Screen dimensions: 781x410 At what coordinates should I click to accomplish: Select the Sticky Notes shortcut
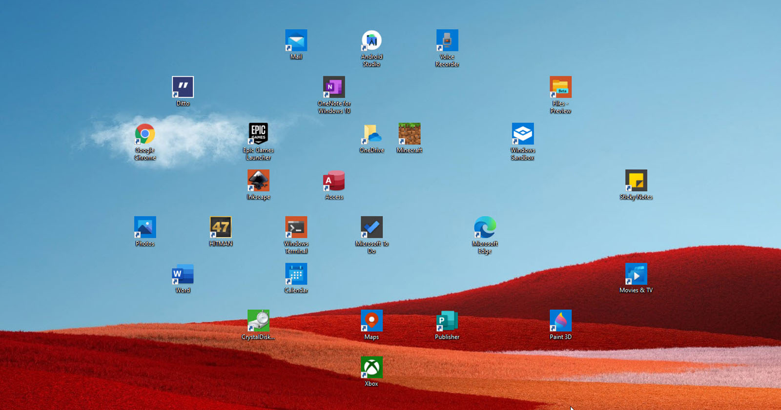click(x=636, y=181)
